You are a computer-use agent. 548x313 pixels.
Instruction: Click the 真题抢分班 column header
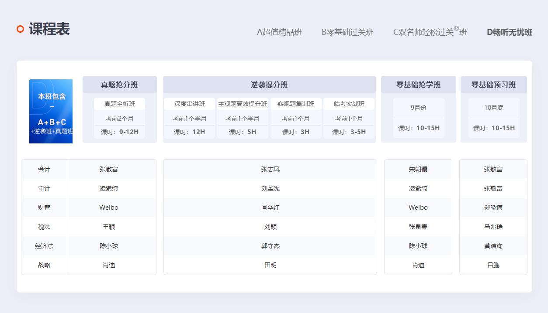[119, 85]
